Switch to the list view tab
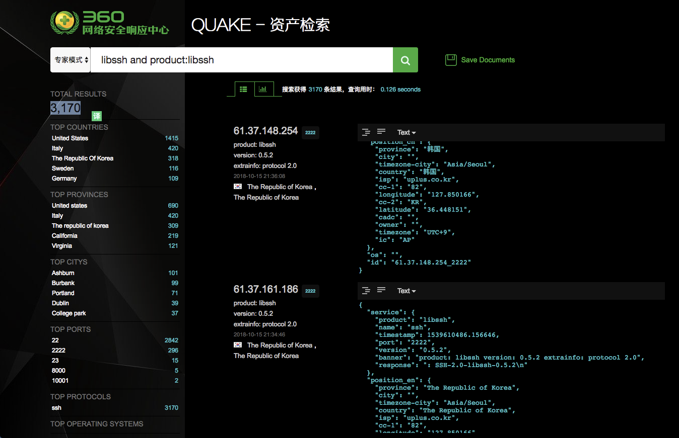This screenshot has width=679, height=438. tap(244, 89)
